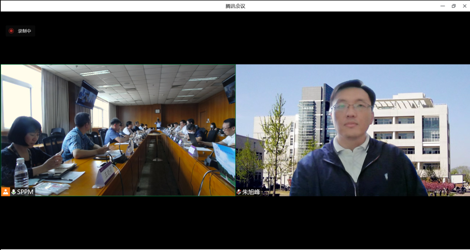Click the 录制中 recording status label

24,31
